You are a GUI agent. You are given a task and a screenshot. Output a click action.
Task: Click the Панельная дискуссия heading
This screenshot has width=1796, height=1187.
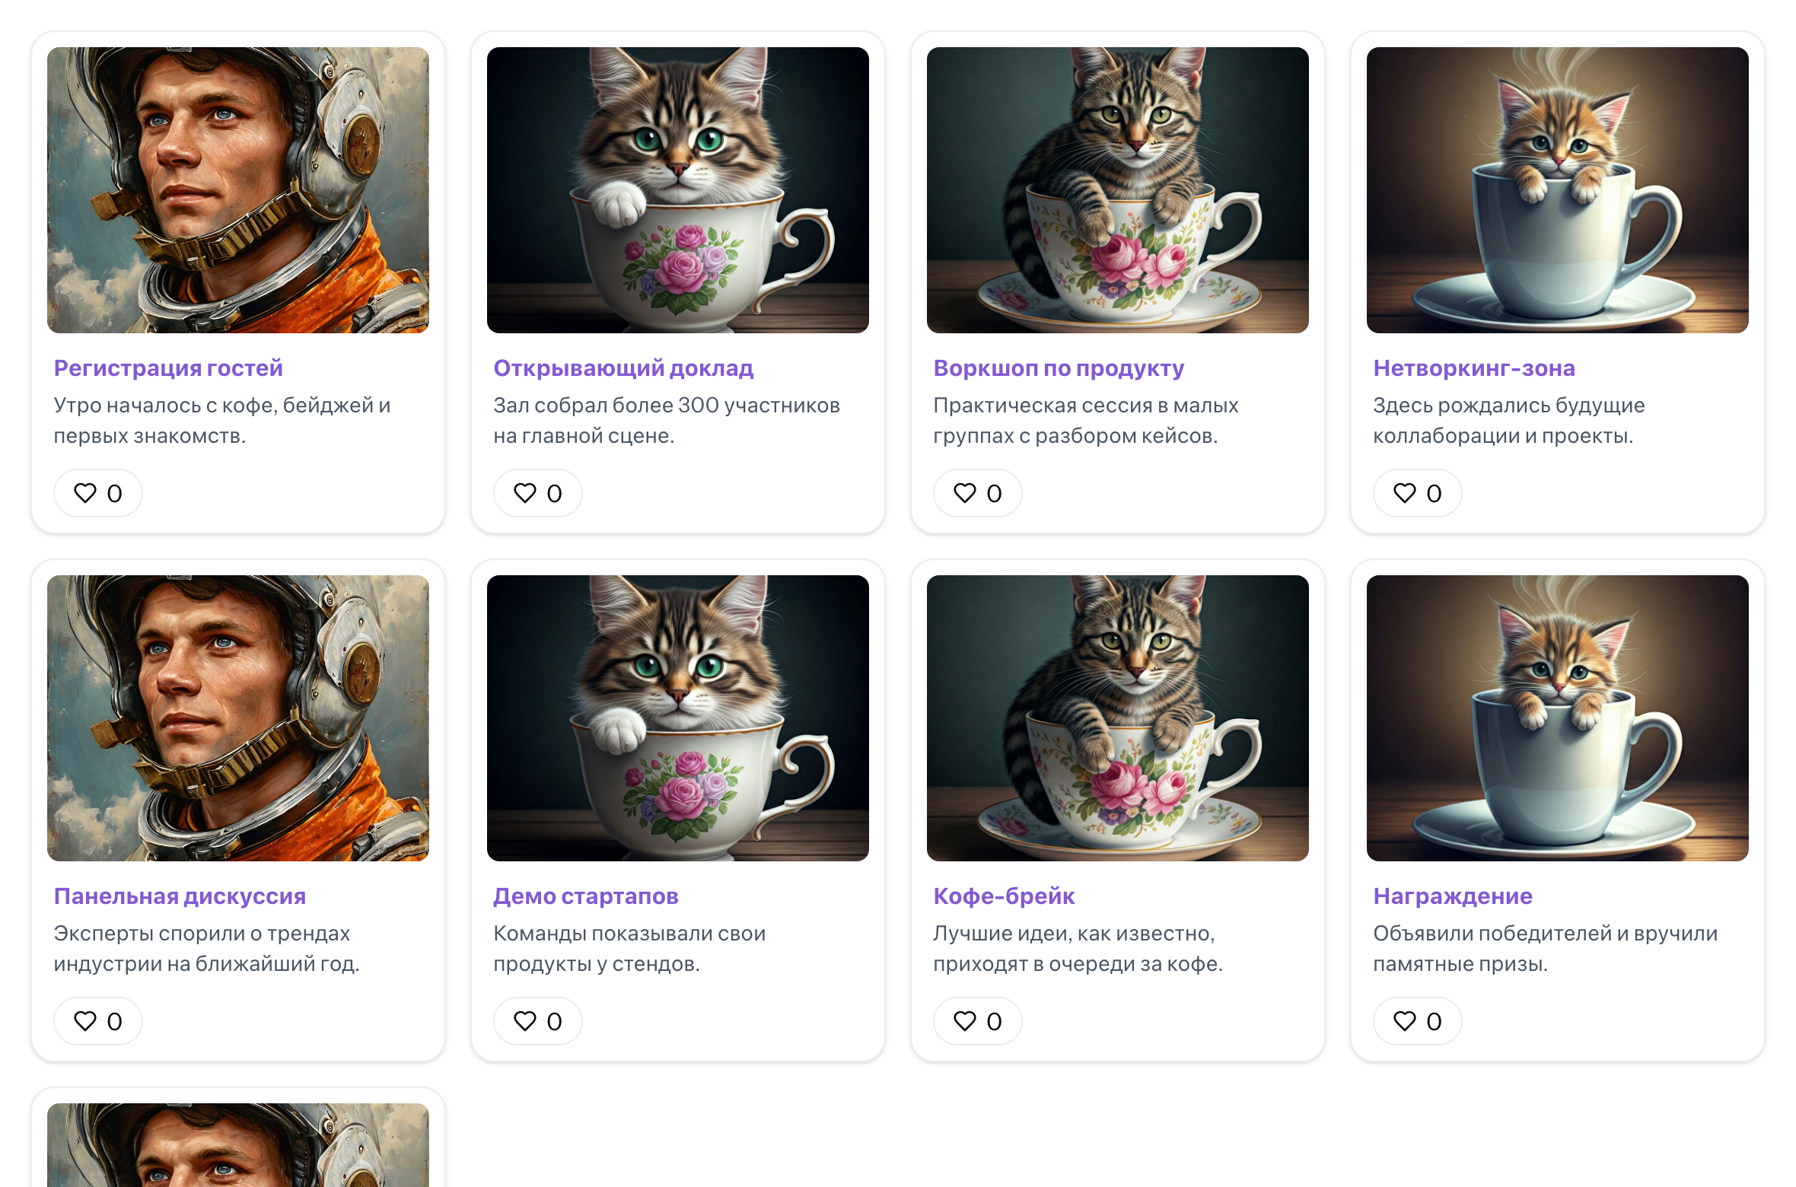[180, 896]
